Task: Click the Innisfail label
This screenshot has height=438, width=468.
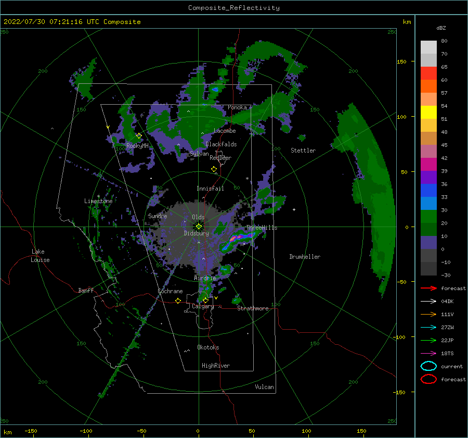Action: 210,189
